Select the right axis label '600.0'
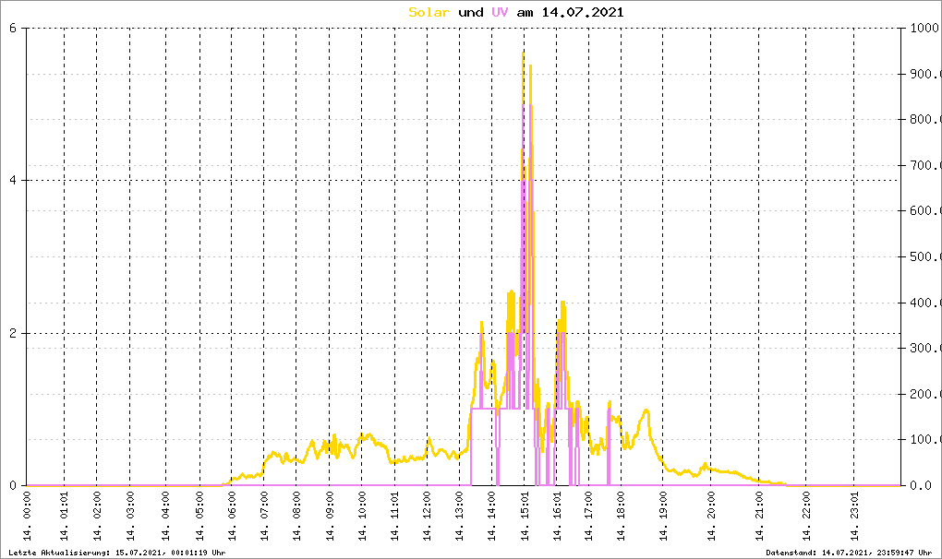 pyautogui.click(x=925, y=210)
